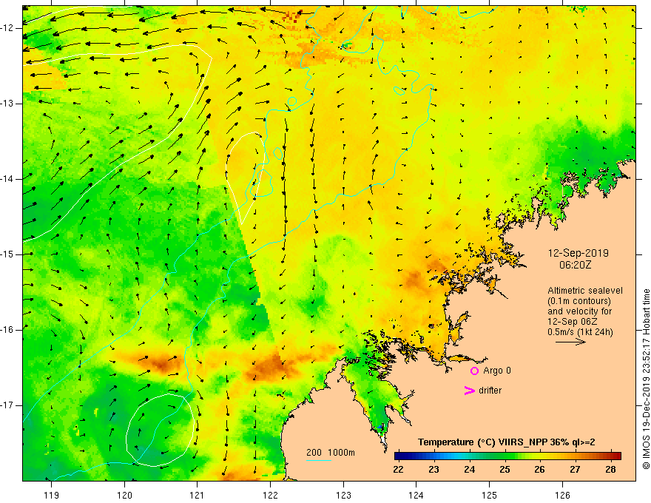Click the colorbar tick label '23'

point(434,470)
